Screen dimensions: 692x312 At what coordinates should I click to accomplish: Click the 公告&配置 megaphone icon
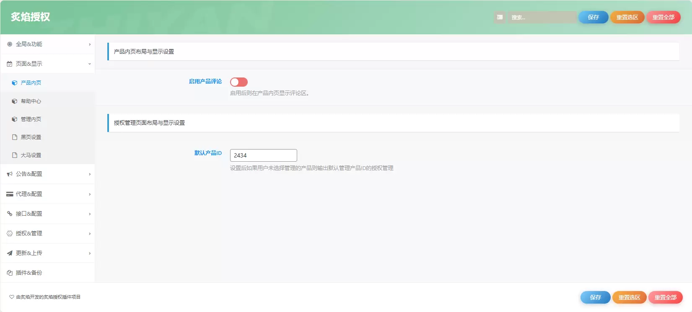(10, 174)
